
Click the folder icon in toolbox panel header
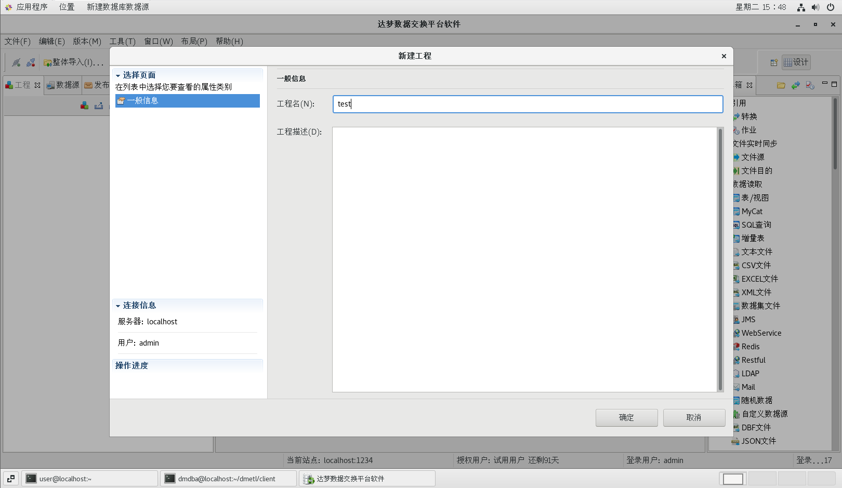coord(781,85)
